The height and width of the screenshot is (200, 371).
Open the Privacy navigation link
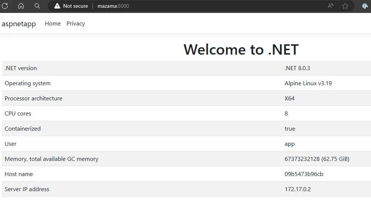tap(76, 24)
